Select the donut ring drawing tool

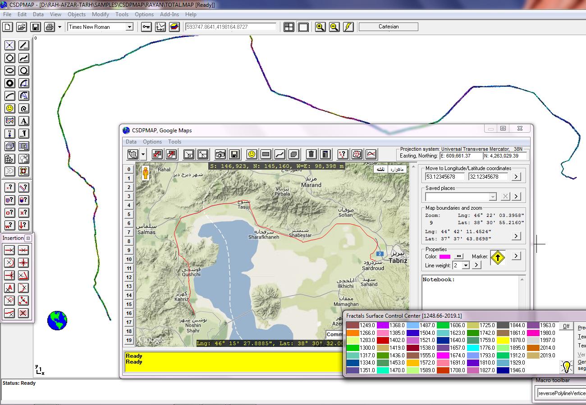tap(10, 83)
